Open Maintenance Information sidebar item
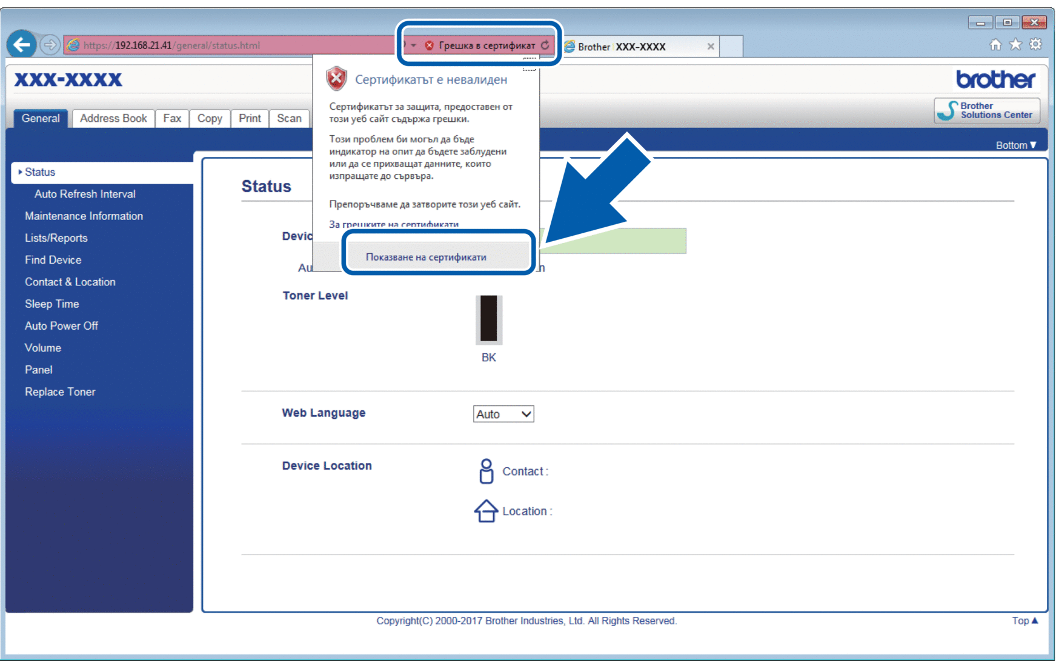The image size is (1056, 666). 84,216
